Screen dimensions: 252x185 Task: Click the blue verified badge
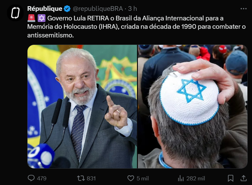tap(67, 9)
